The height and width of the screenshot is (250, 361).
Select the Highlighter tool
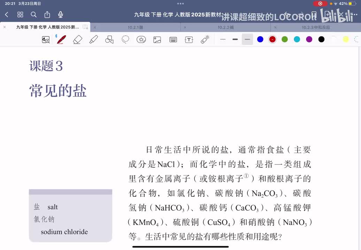pos(93,40)
